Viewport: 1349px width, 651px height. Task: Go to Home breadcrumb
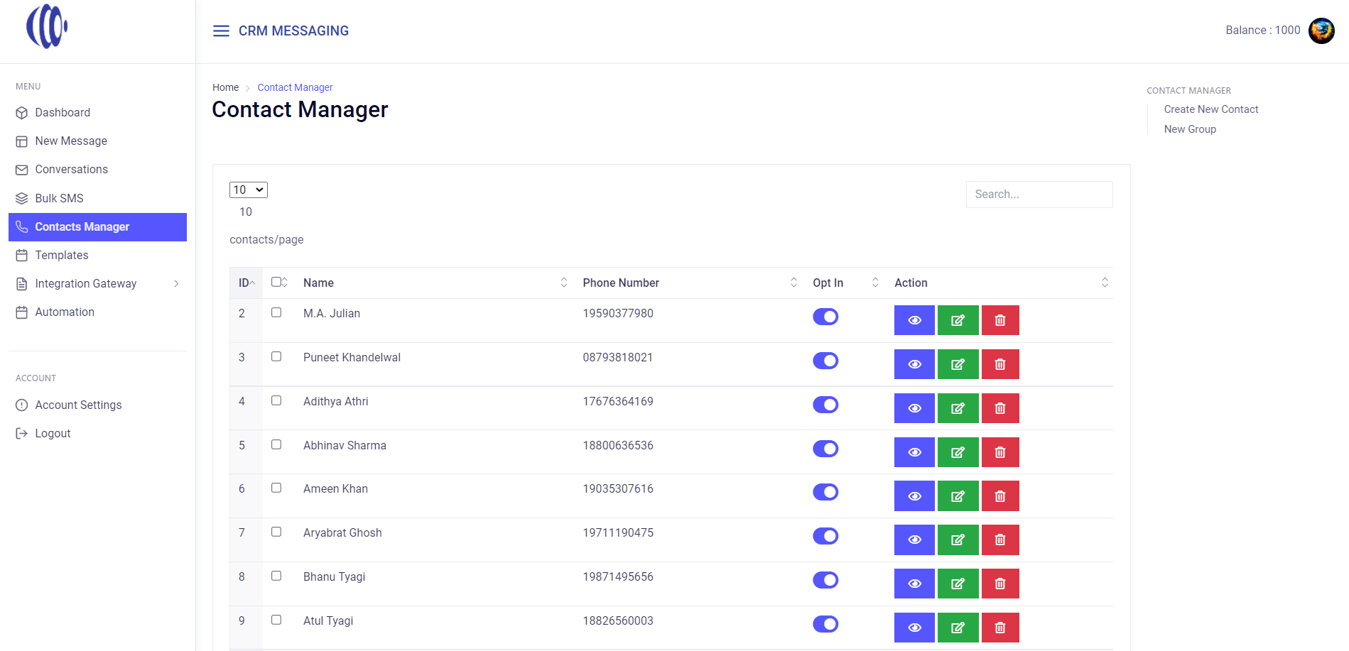[225, 87]
